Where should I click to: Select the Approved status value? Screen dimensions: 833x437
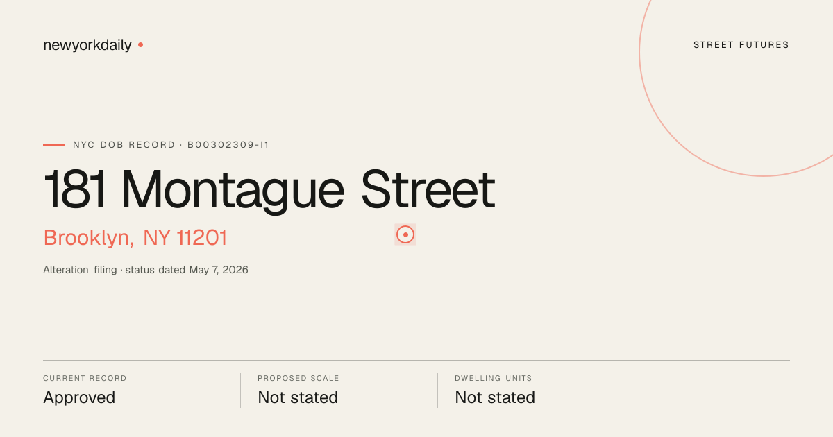tap(79, 398)
